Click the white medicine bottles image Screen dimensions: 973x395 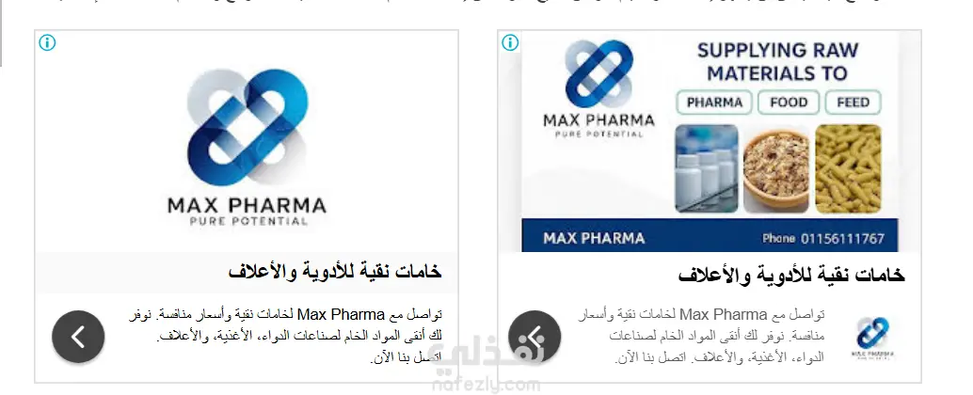(706, 168)
